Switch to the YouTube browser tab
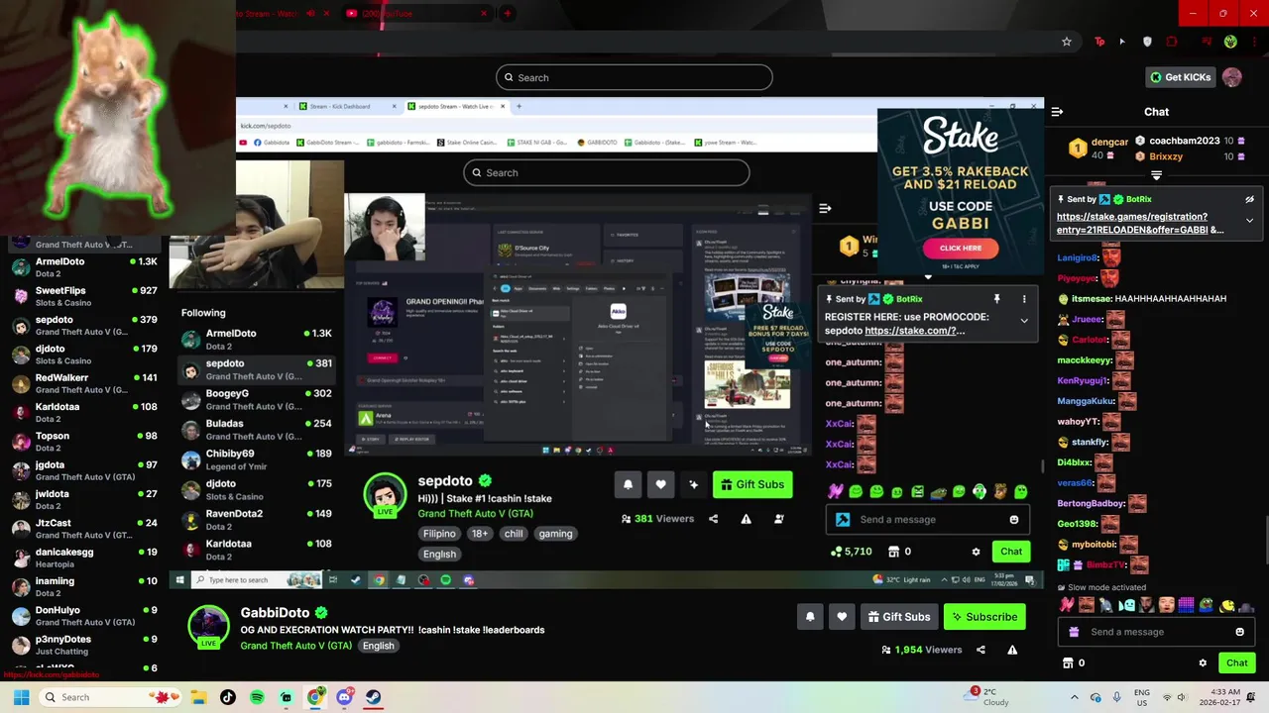This screenshot has height=713, width=1269. click(416, 13)
